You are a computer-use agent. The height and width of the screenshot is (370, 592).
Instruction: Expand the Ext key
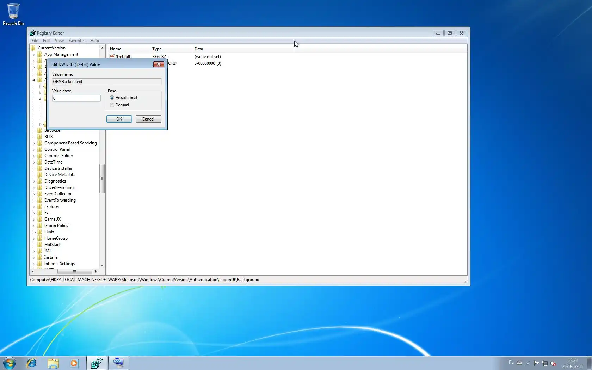[x=34, y=213]
